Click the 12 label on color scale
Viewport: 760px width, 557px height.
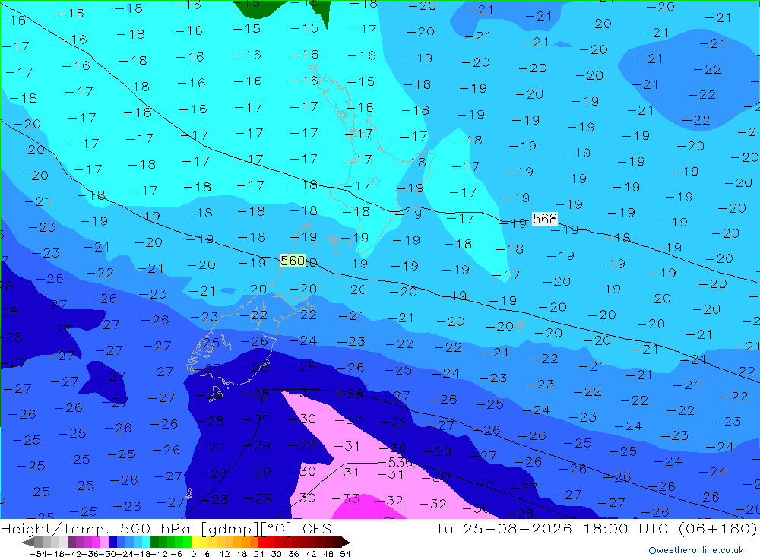pos(224,554)
